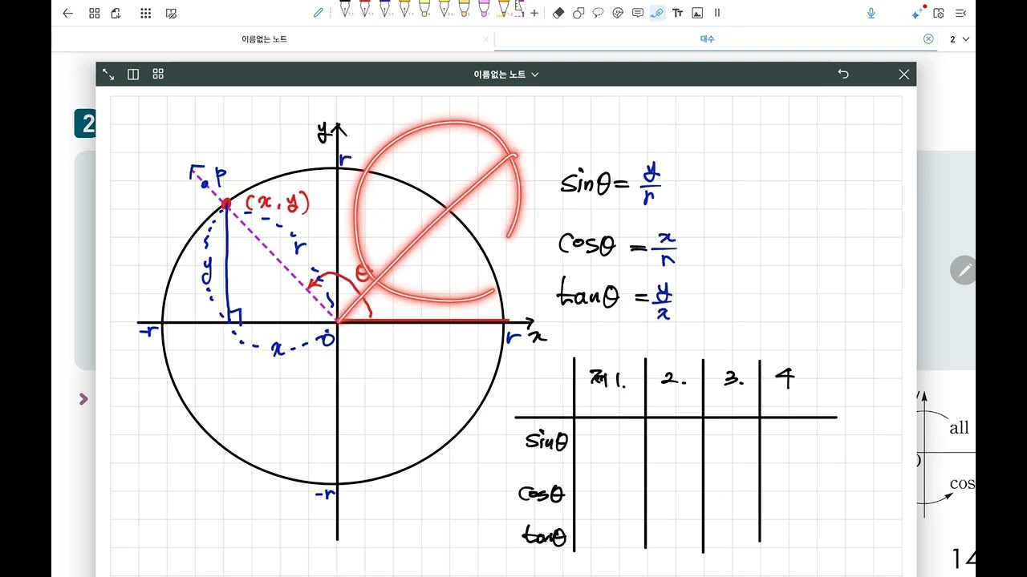1027x577 pixels.
Task: Select the Eraser tool
Action: [x=558, y=13]
